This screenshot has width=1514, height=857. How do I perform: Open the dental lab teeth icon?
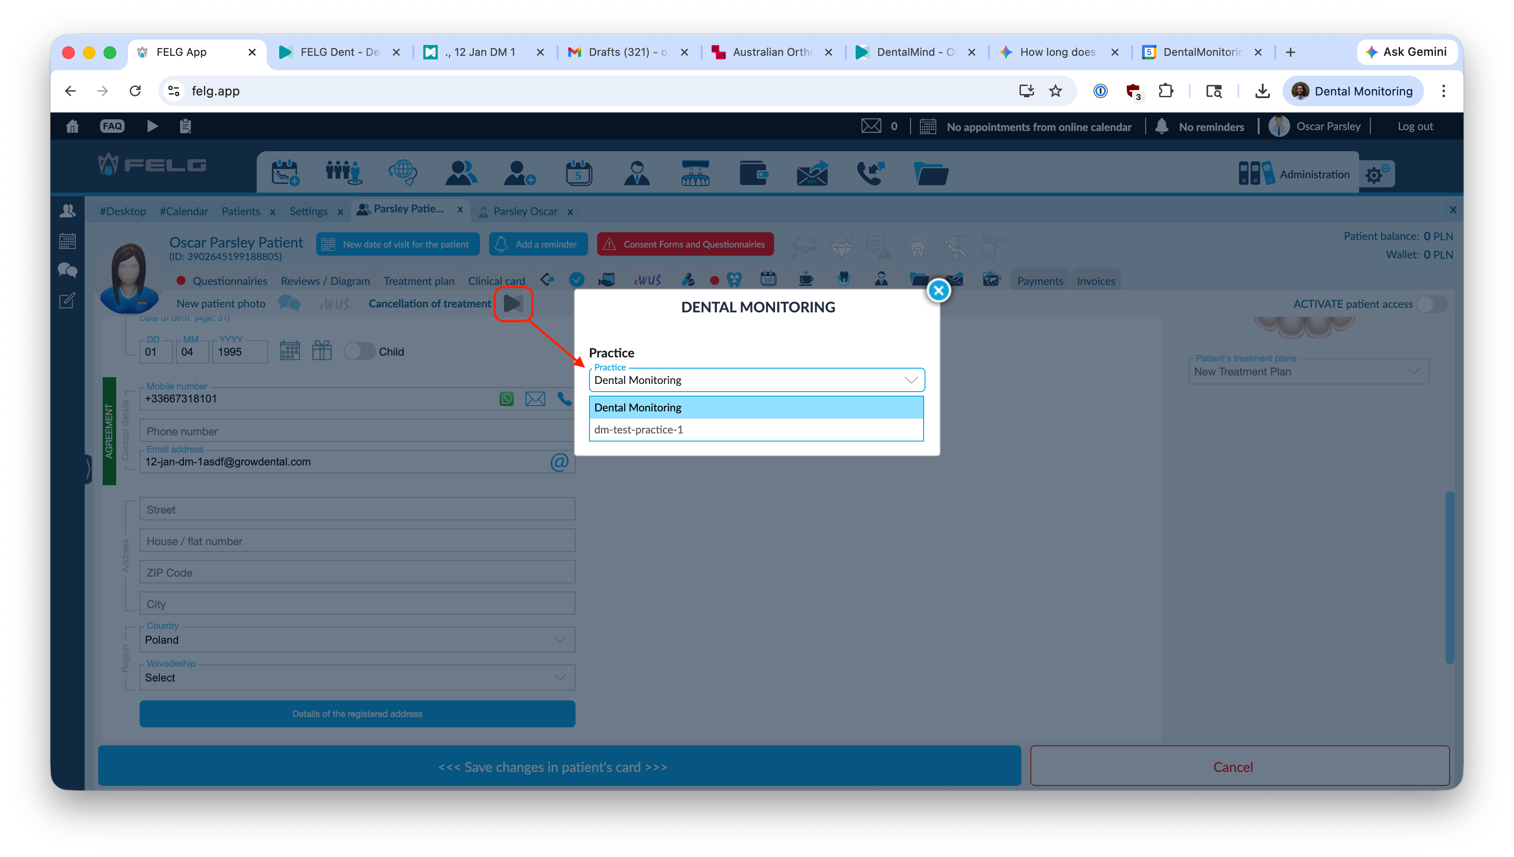[x=695, y=173]
